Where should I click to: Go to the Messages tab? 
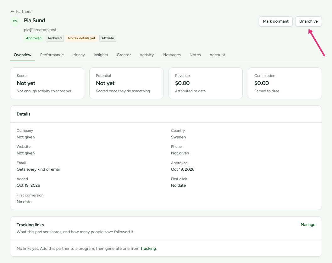pos(172,55)
